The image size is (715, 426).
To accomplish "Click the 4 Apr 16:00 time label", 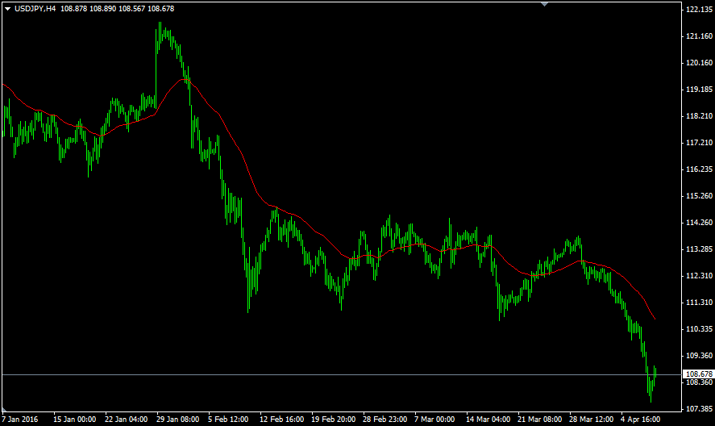I will pyautogui.click(x=641, y=420).
